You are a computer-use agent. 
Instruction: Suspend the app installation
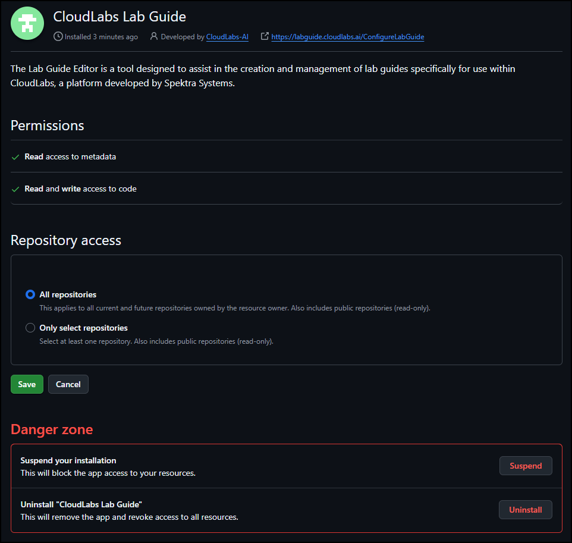tap(526, 466)
